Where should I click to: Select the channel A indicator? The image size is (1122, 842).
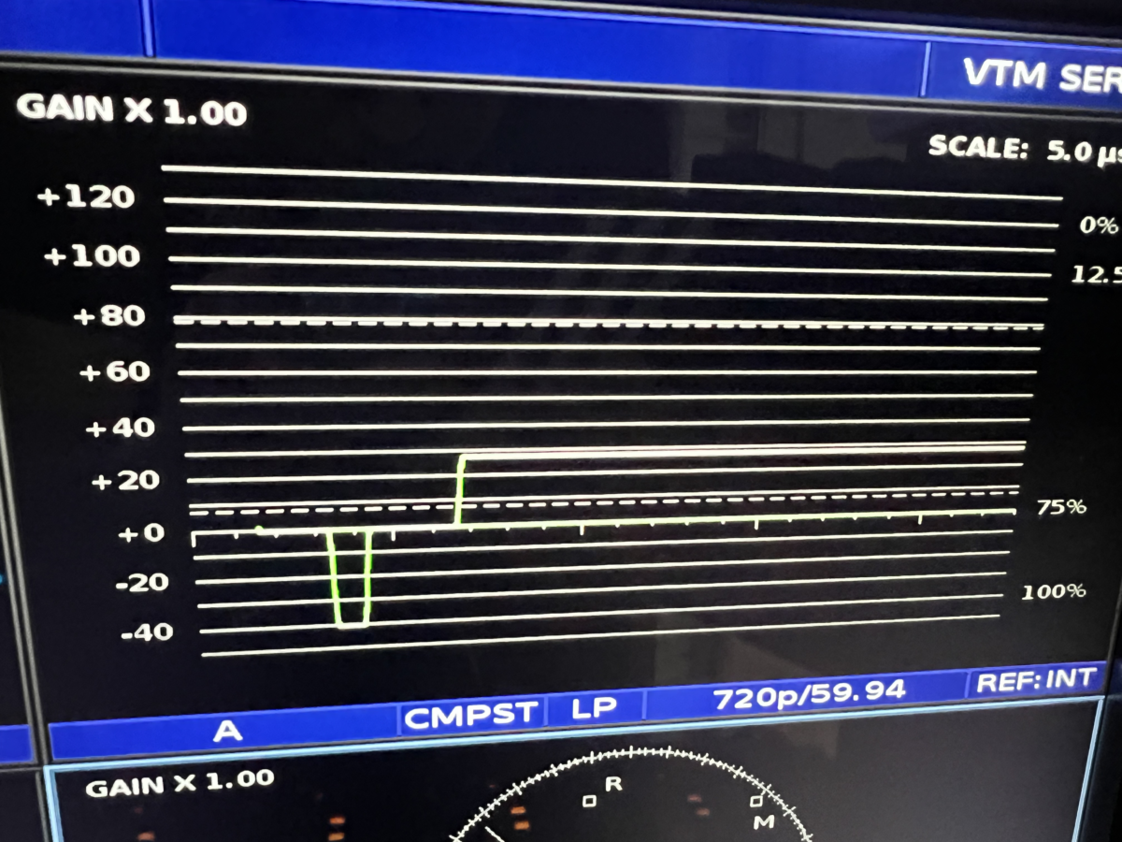click(227, 732)
